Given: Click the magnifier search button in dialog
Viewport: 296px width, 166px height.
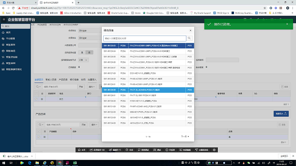Looking at the screenshot, I should 189,38.
